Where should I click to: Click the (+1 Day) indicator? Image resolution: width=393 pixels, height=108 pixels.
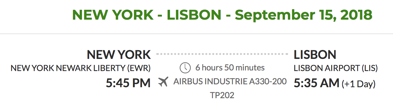click(x=359, y=84)
